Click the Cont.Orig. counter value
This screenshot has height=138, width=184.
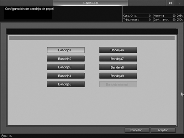click(x=150, y=16)
